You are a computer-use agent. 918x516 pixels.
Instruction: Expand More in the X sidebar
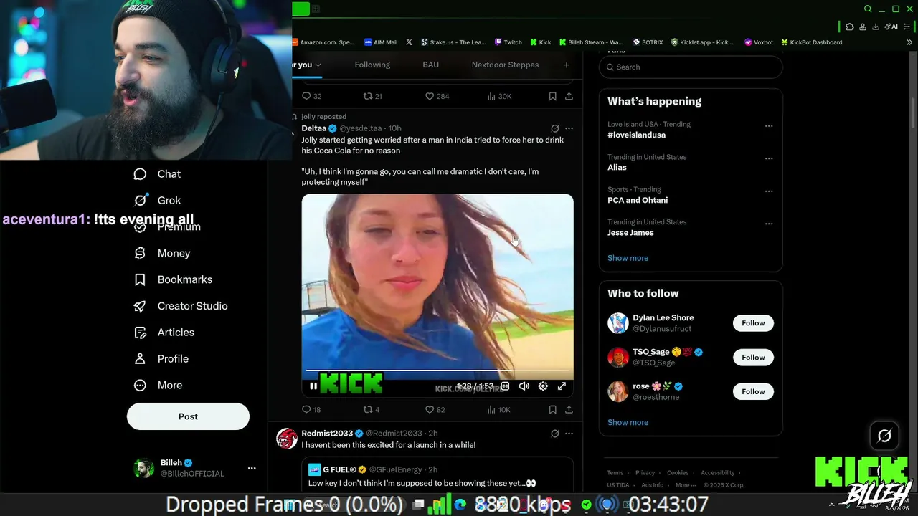pyautogui.click(x=158, y=386)
